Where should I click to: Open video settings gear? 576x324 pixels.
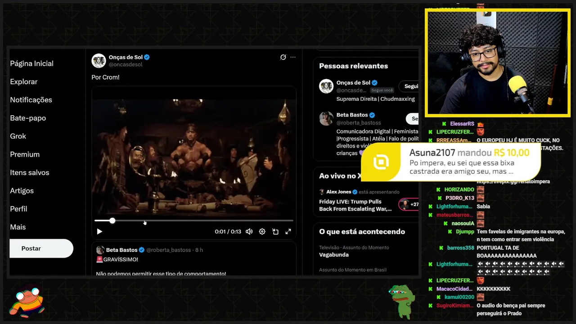[262, 231]
